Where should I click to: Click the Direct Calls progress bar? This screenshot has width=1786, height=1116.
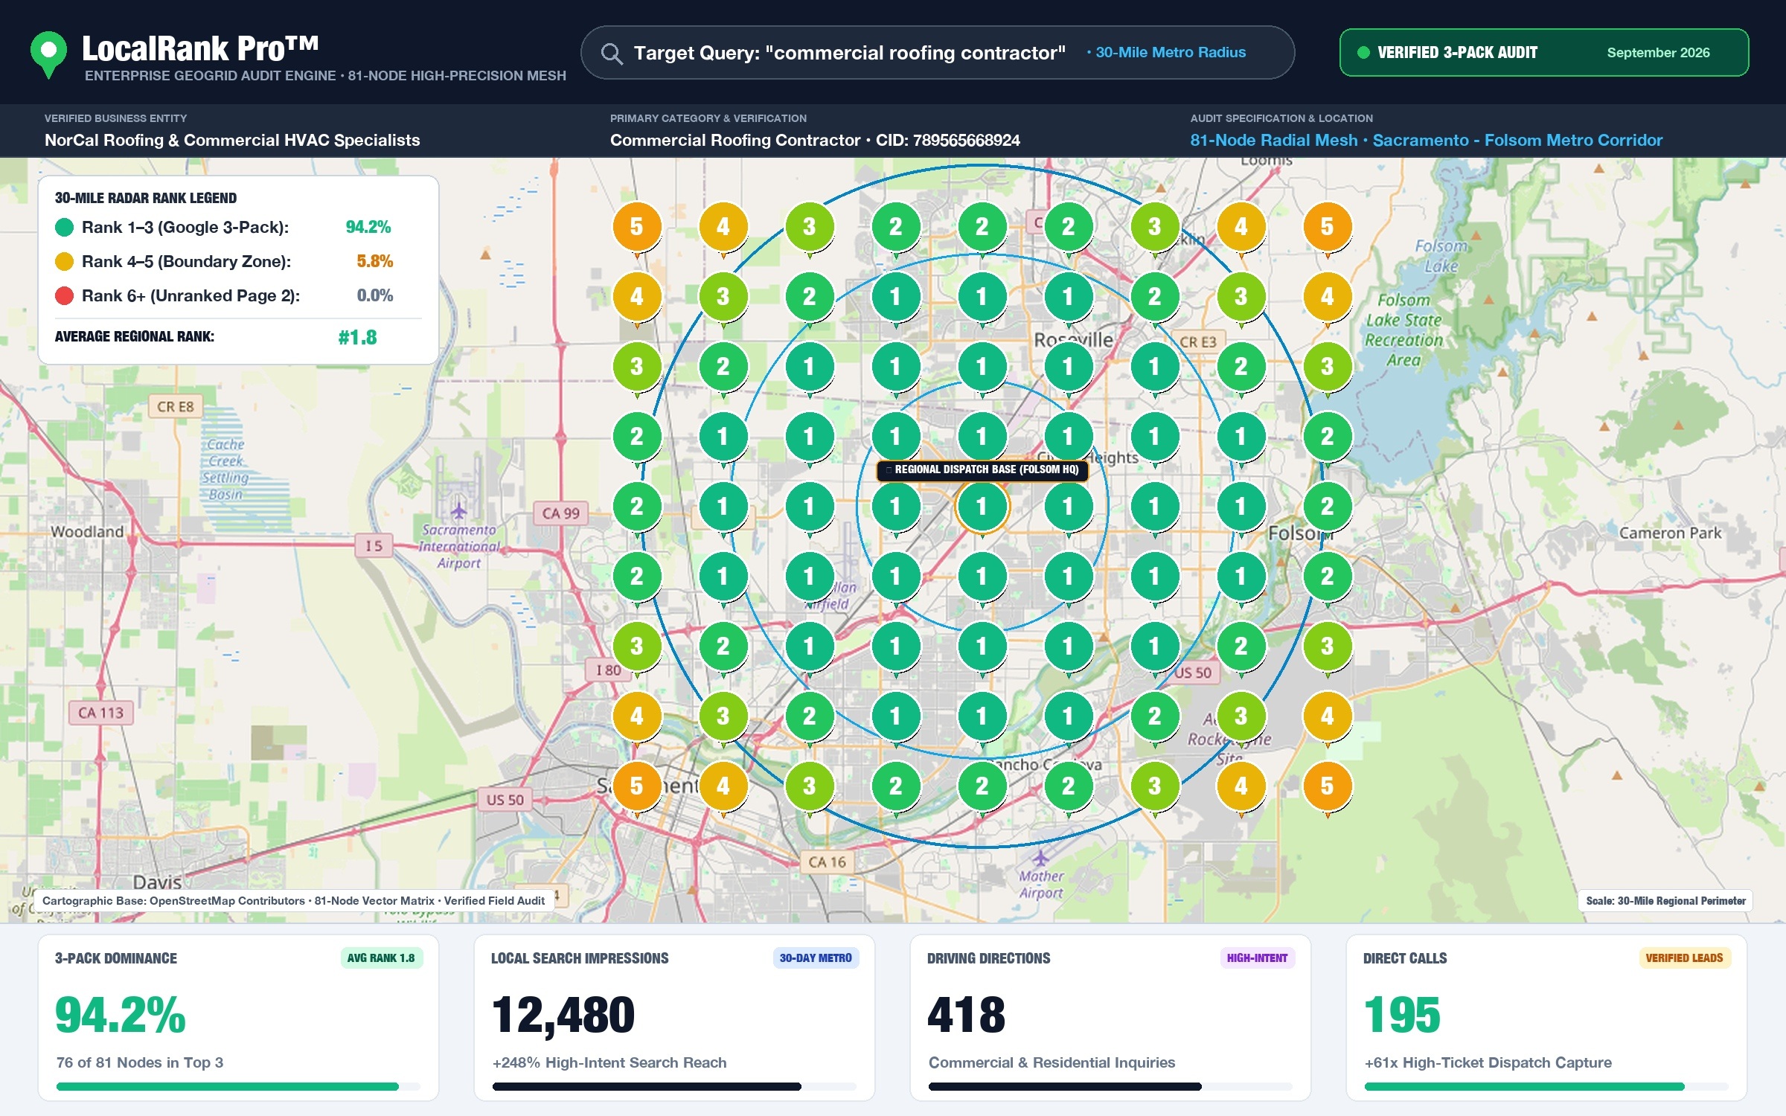1546,1086
